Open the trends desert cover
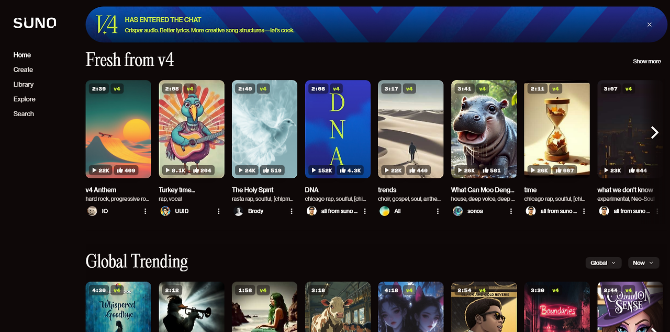Screen dimensions: 670x332 click(x=411, y=129)
